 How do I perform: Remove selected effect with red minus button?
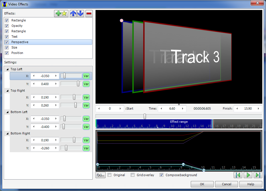pos(89,13)
